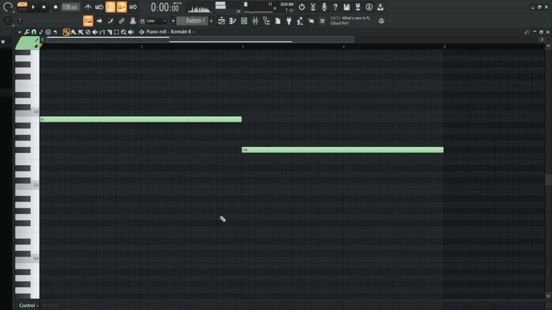Open the Control lane dropdown

(29, 305)
